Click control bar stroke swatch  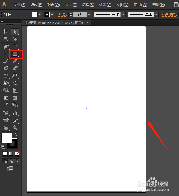[x=47, y=15]
